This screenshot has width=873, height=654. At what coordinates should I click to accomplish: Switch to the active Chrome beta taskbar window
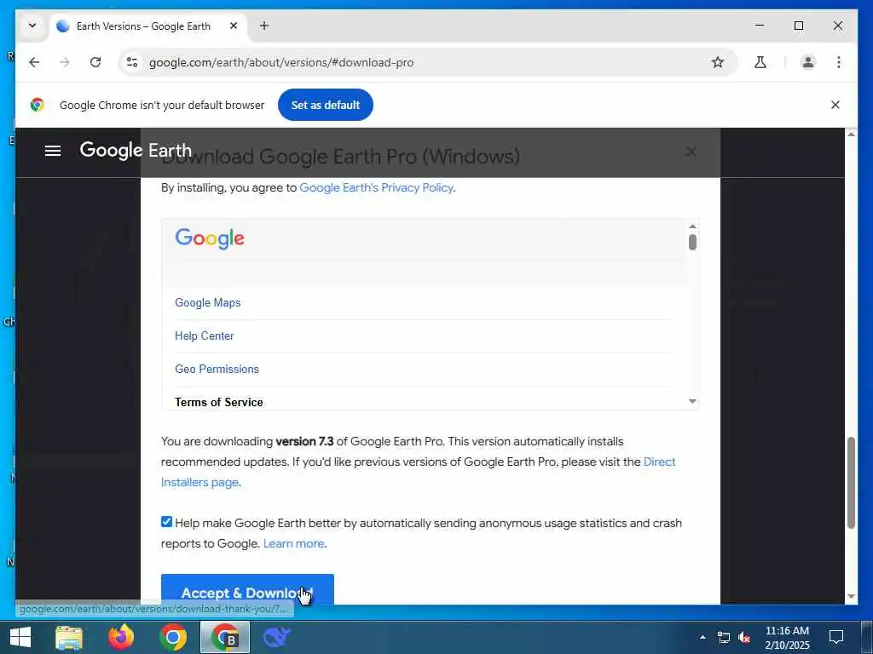coord(225,637)
